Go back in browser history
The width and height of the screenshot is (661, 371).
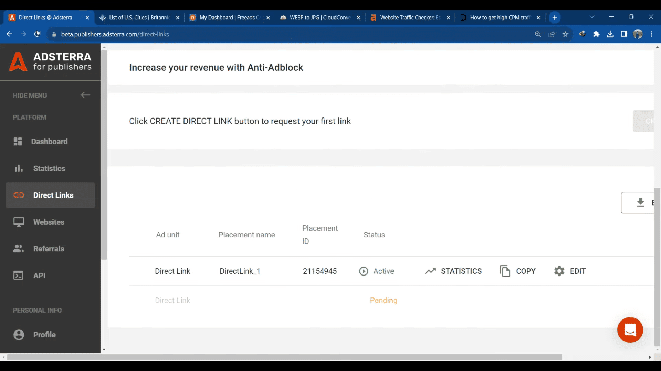coord(9,34)
